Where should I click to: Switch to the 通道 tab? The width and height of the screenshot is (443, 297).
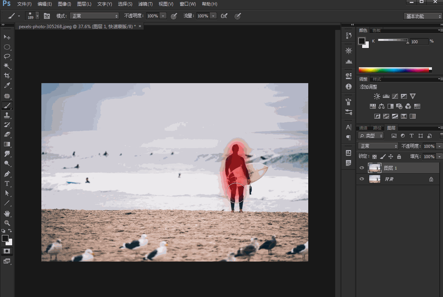(x=363, y=128)
